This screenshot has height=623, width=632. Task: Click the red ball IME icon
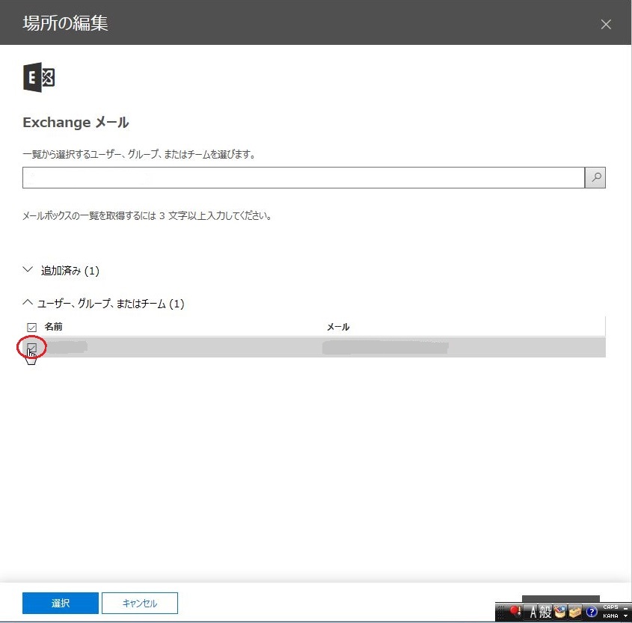(515, 612)
